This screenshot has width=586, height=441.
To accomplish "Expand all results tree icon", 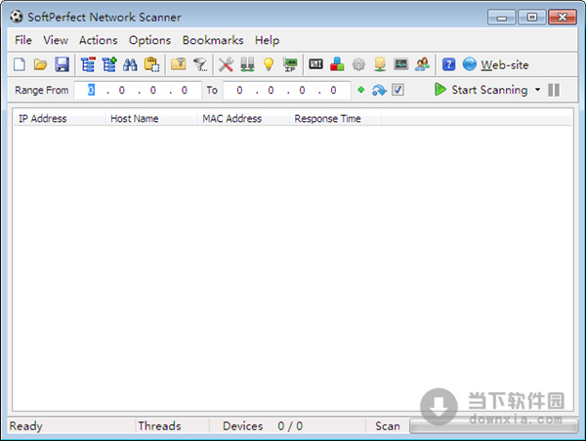I will pyautogui.click(x=109, y=64).
